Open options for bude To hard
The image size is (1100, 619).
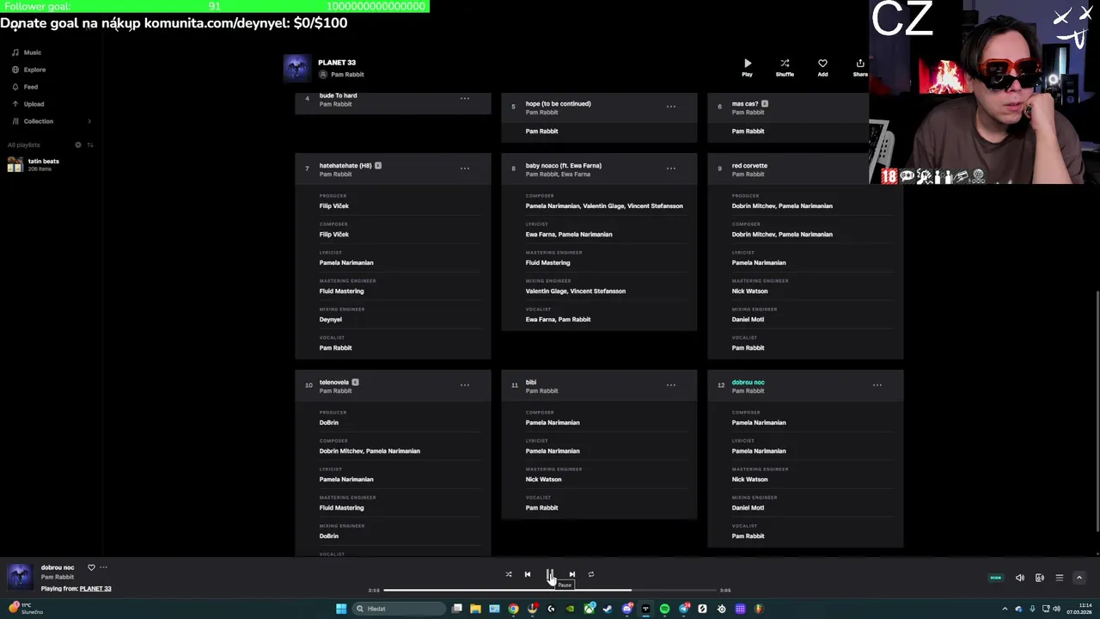pyautogui.click(x=465, y=98)
